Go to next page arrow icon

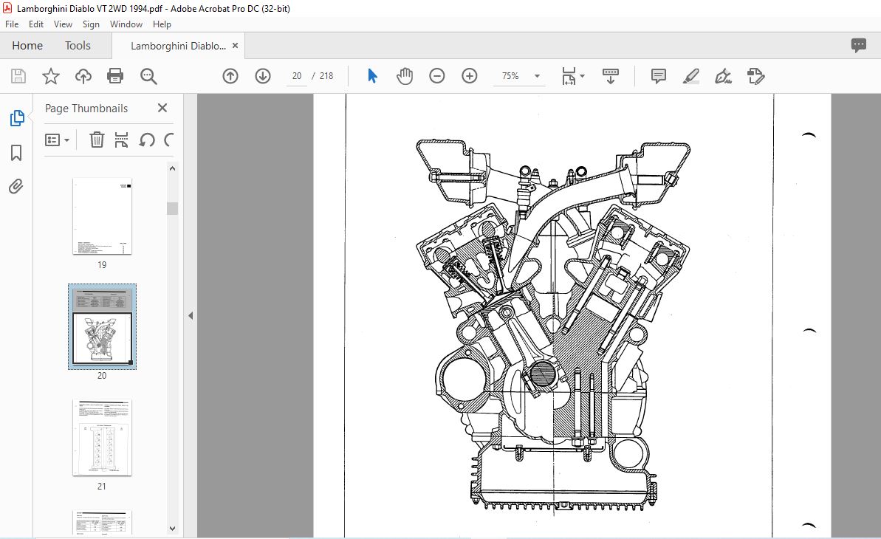263,76
